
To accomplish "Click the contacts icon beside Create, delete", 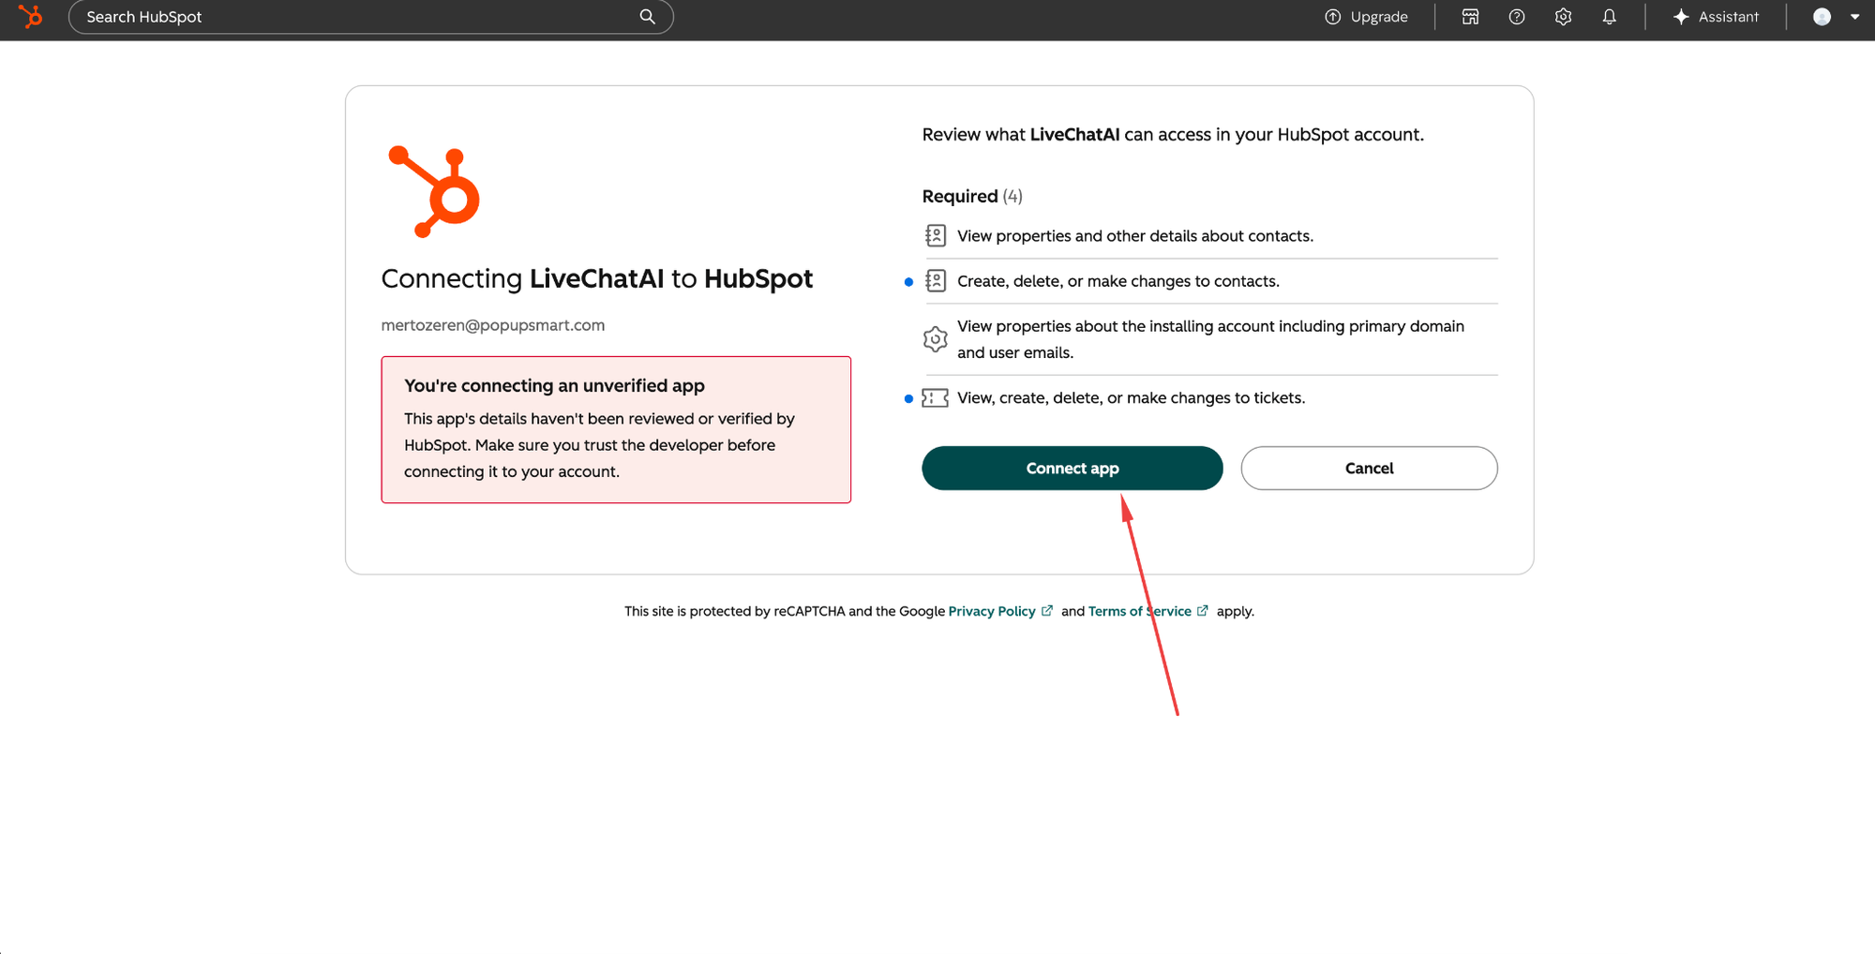I will click(x=936, y=280).
